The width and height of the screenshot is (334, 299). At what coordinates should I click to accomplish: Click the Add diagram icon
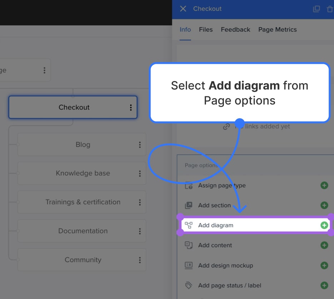(188, 225)
